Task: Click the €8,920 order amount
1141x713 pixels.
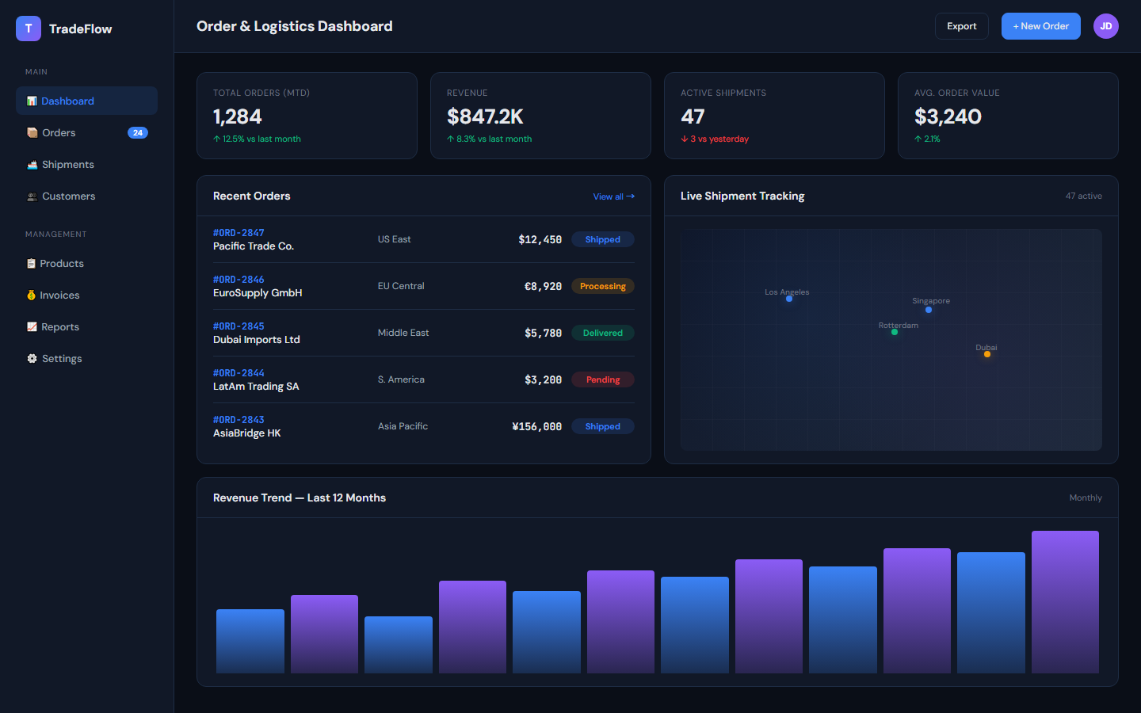Action: coord(543,286)
